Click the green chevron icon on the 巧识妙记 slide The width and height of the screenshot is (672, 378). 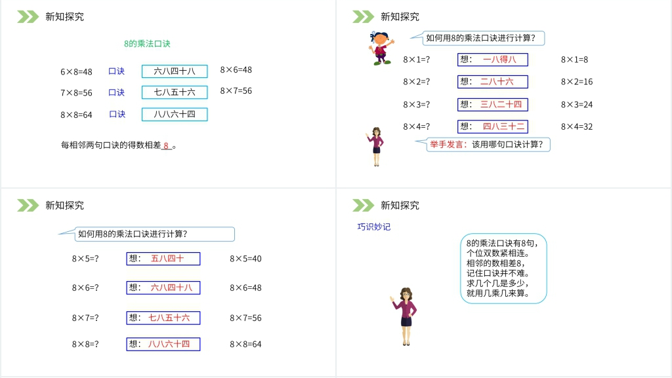tap(362, 204)
